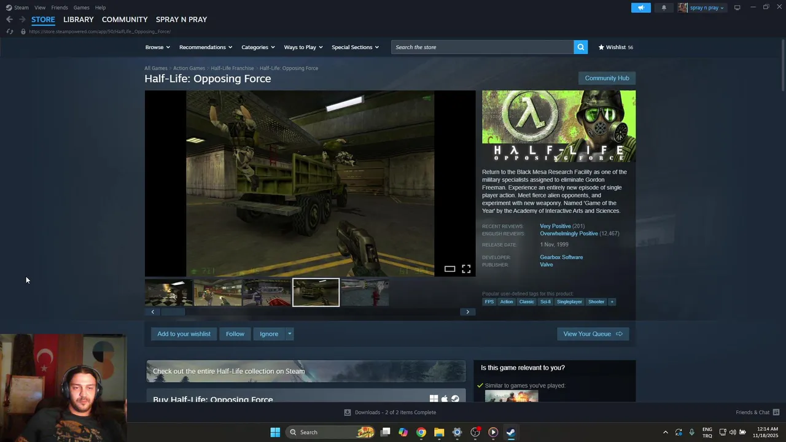Viewport: 786px width, 442px height.
Task: Click Add to your wishlist
Action: click(x=184, y=334)
